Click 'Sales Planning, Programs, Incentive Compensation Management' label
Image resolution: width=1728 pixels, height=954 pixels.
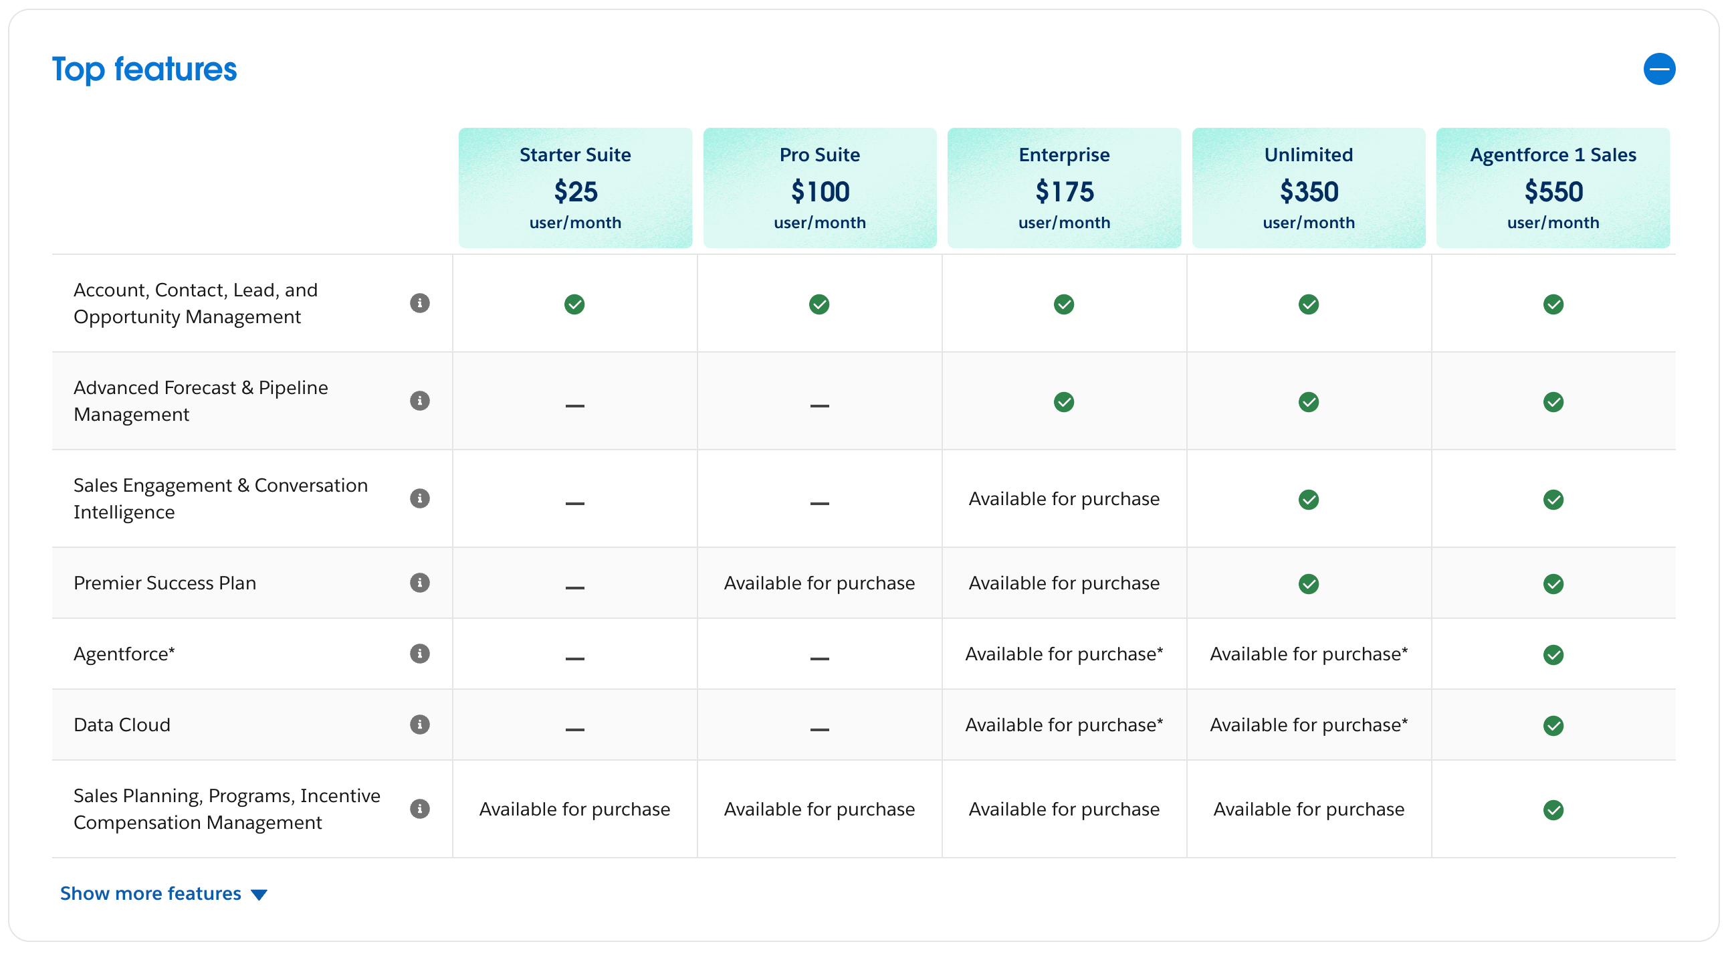click(x=227, y=808)
